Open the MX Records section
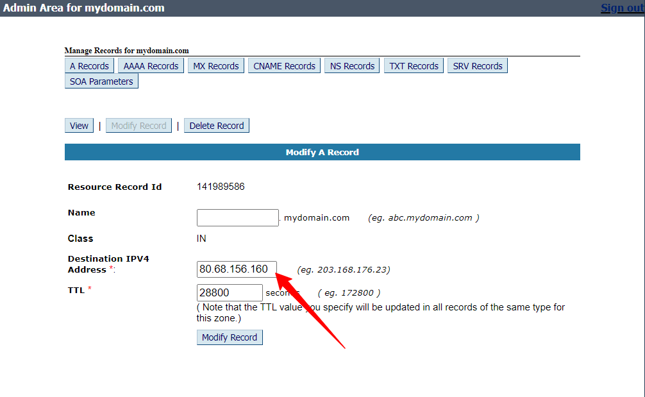The image size is (645, 397). 215,66
